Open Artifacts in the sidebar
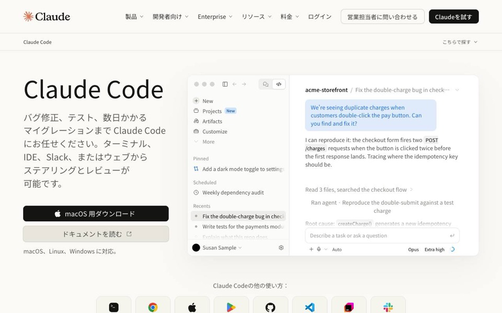The height and width of the screenshot is (313, 502). point(212,121)
